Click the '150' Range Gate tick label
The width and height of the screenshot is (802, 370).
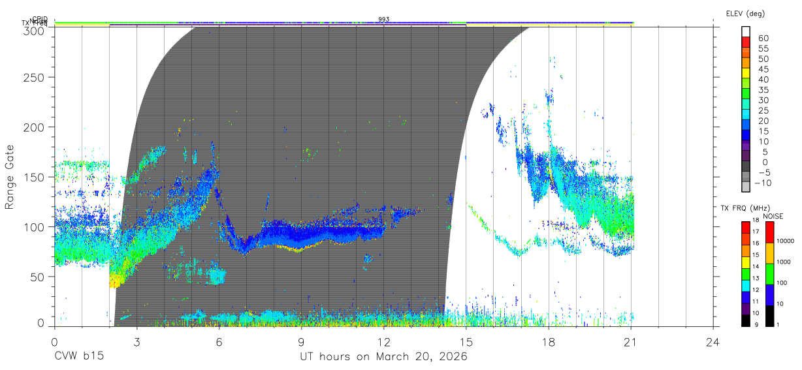coord(33,177)
